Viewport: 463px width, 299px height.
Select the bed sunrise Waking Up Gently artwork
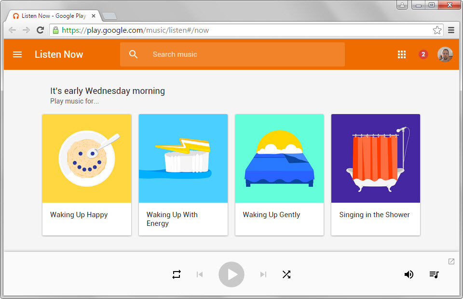point(279,158)
